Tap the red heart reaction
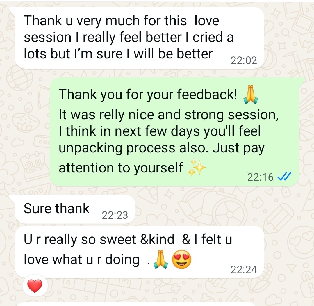314x306 pixels. click(x=35, y=286)
